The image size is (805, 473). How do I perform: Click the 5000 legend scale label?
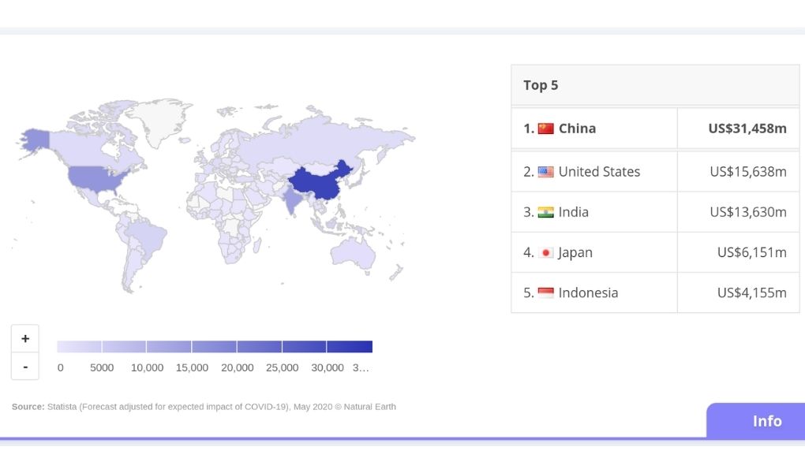point(103,367)
